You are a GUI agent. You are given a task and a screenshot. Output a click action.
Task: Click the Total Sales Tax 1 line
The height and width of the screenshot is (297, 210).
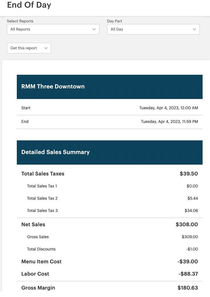tap(42, 186)
